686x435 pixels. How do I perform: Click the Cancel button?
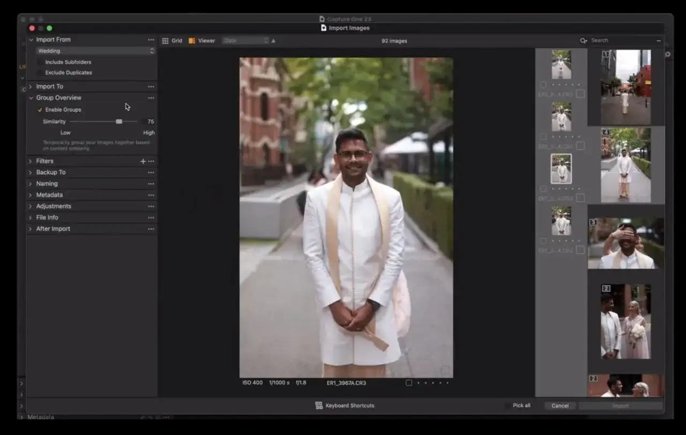(x=560, y=406)
